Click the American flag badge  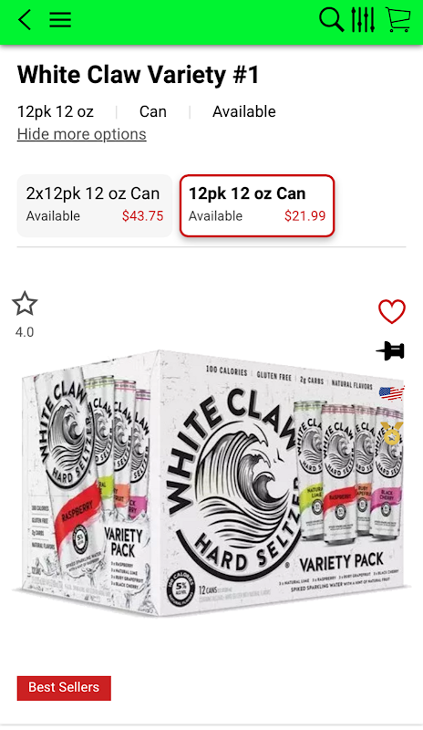[x=391, y=393]
